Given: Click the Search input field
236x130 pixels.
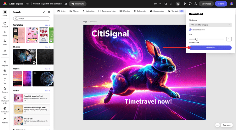Looking at the screenshot, I should pyautogui.click(x=31, y=19).
